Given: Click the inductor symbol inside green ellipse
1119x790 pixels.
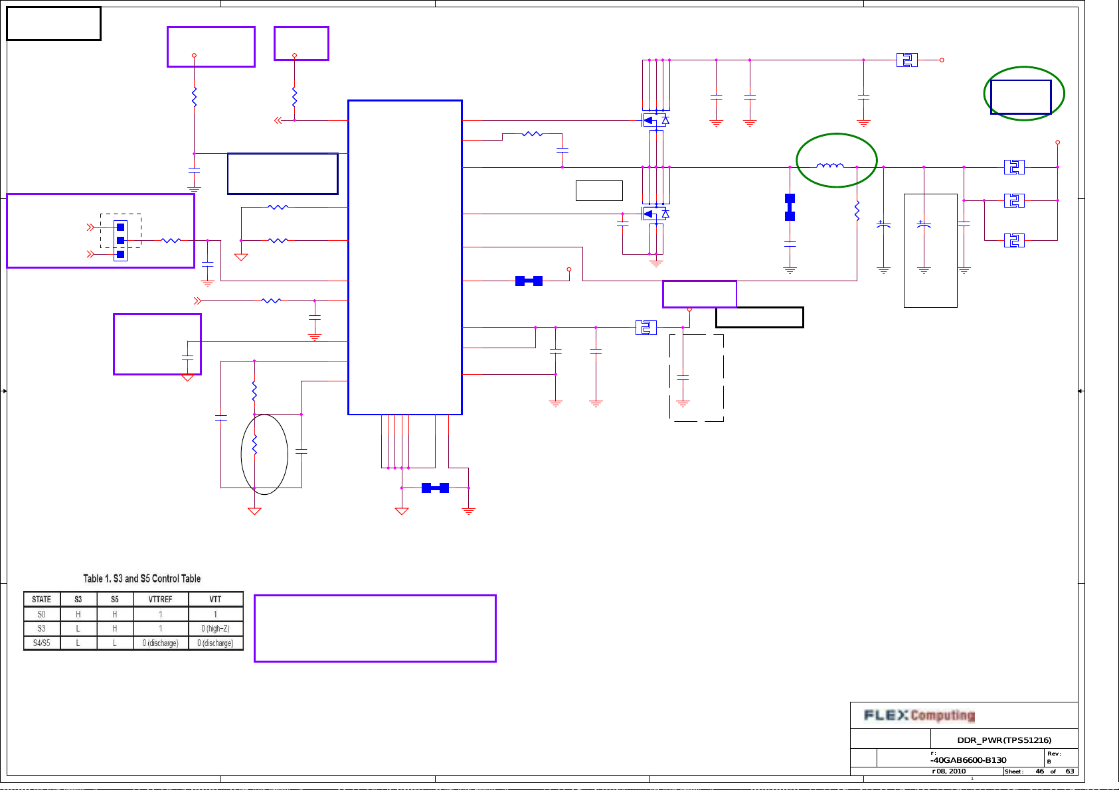Looking at the screenshot, I should (829, 166).
